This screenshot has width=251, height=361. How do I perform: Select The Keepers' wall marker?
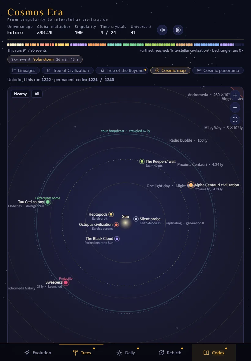142,162
